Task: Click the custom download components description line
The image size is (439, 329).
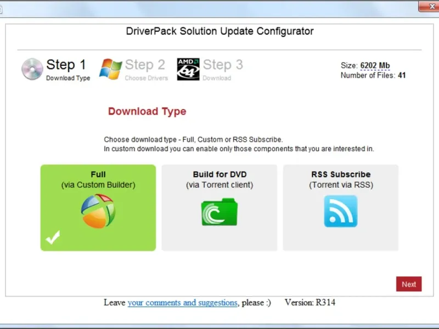Action: 239,149
